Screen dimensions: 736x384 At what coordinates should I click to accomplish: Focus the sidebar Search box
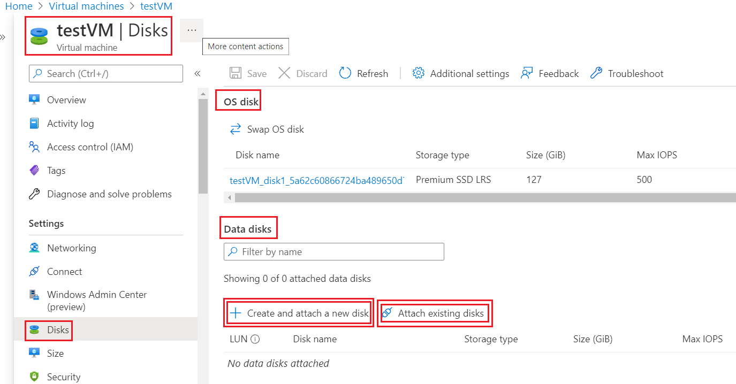(106, 74)
